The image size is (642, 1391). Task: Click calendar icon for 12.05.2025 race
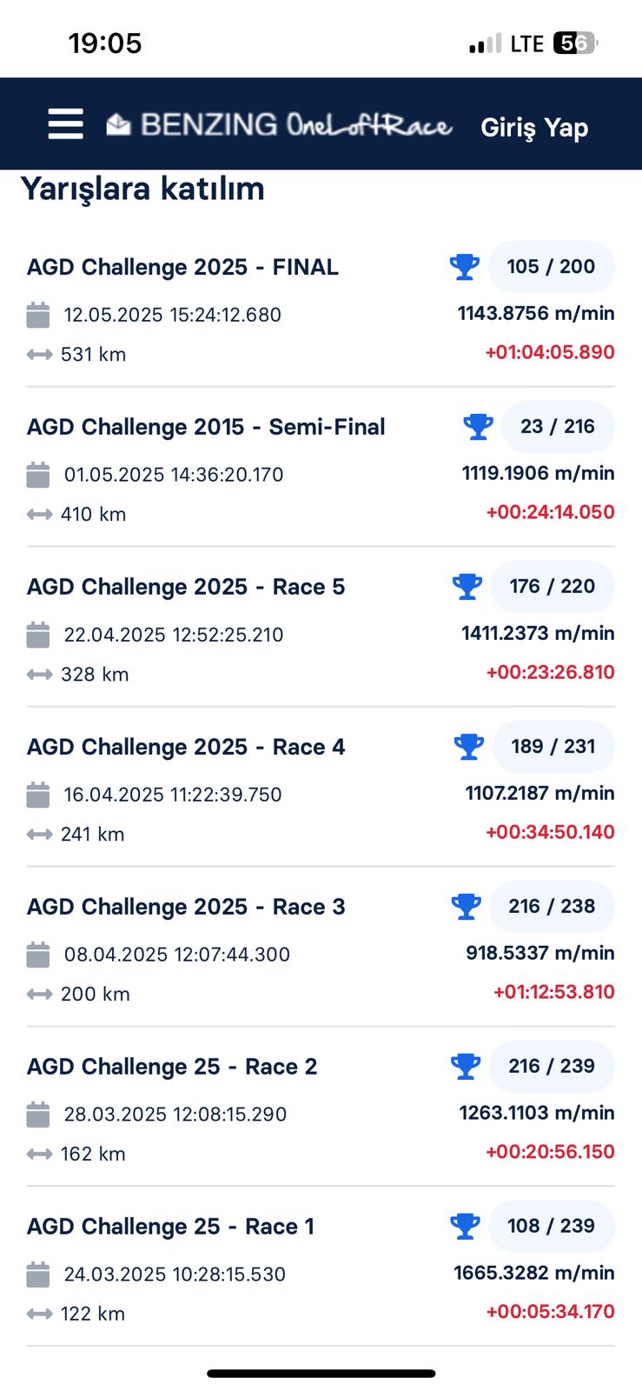[38, 315]
